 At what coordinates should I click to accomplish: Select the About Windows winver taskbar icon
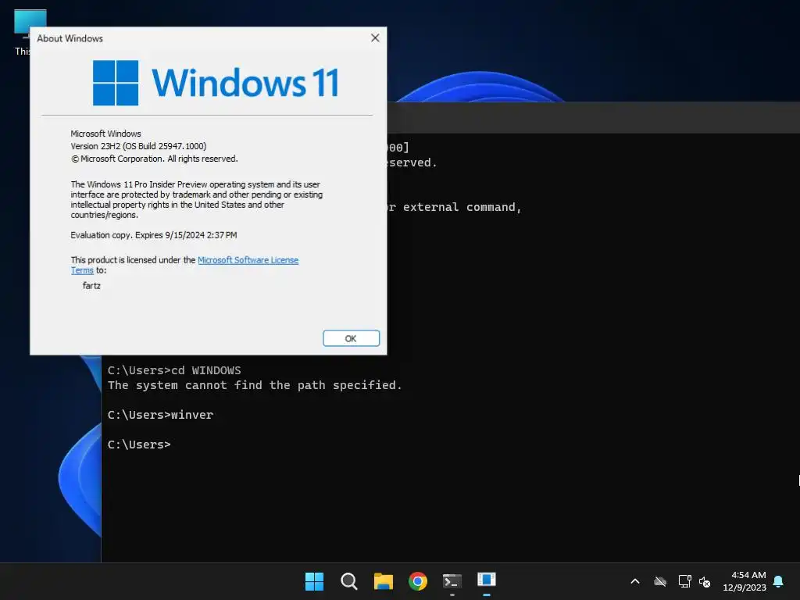click(487, 581)
